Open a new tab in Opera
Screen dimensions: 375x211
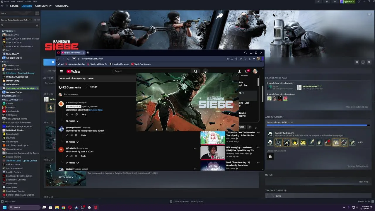click(x=88, y=53)
